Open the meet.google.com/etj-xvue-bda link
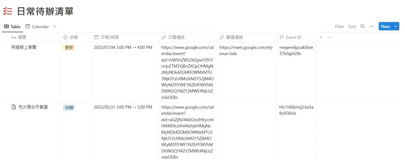Image resolution: width=405 pixels, height=160 pixels. click(x=246, y=50)
